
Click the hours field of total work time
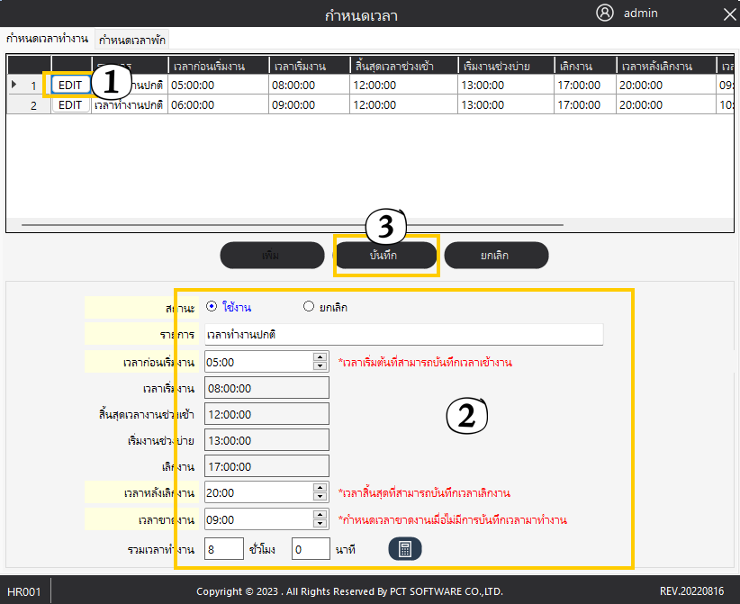pyautogui.click(x=223, y=549)
